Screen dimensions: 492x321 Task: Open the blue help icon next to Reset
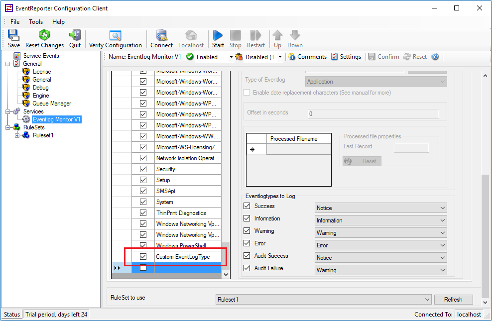435,57
